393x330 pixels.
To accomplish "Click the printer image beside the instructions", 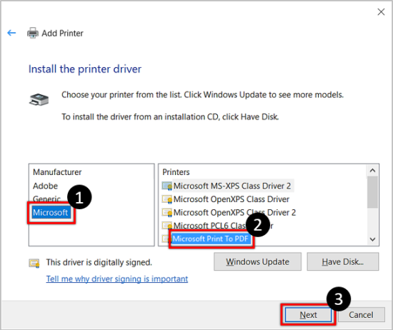I will (39, 99).
